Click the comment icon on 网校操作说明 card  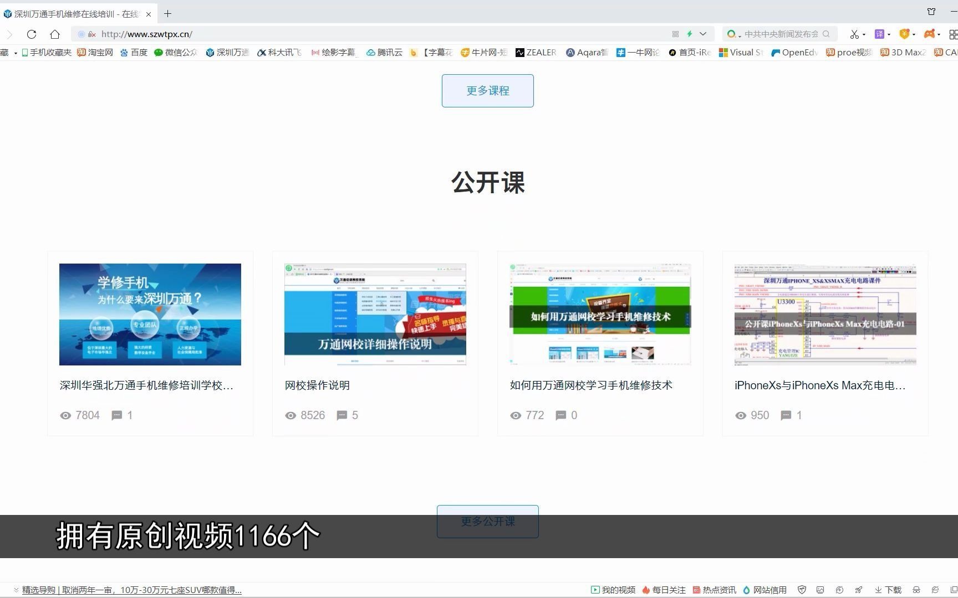(x=342, y=415)
